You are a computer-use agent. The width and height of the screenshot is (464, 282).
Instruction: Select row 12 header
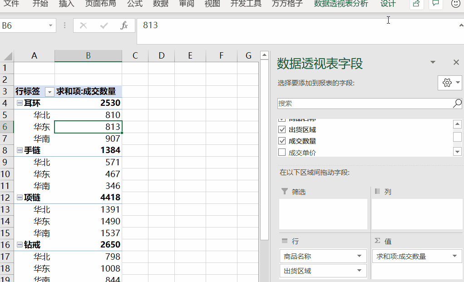[6, 198]
